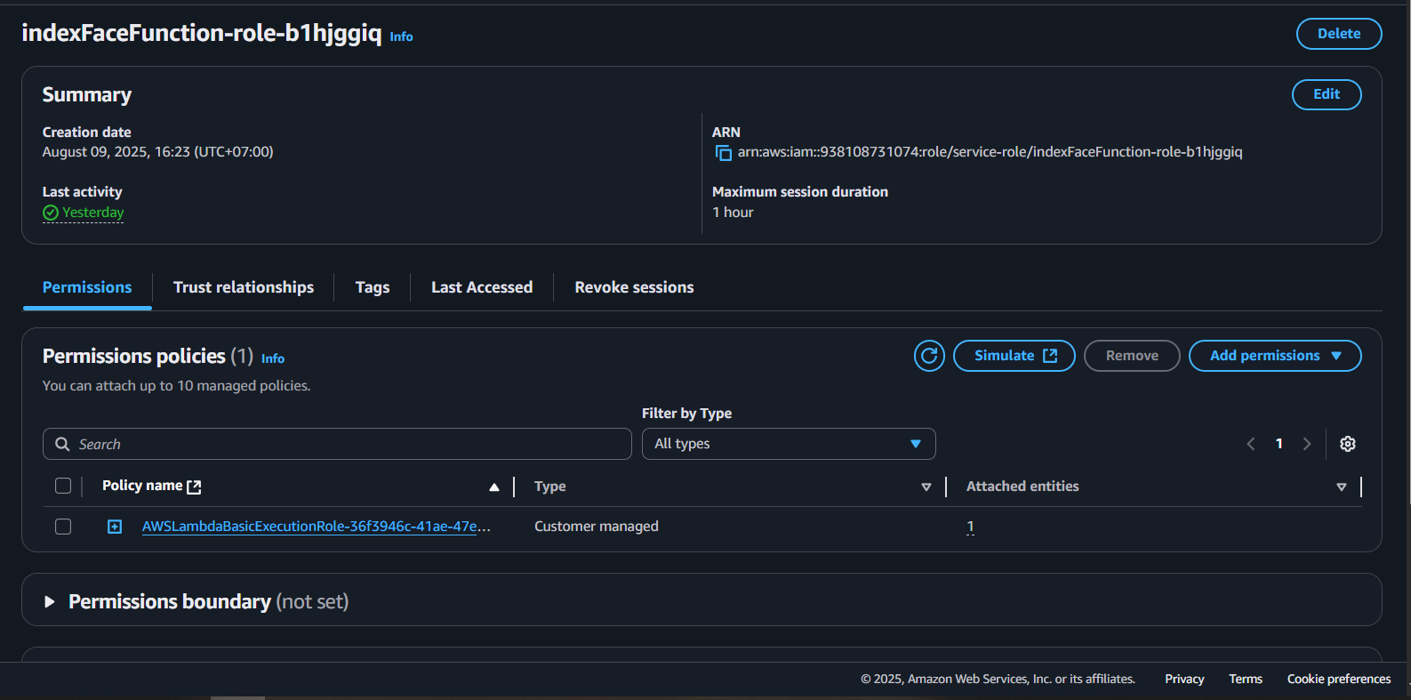Open the IAM policy Simulate tool
Image resolution: width=1411 pixels, height=700 pixels.
click(1014, 356)
